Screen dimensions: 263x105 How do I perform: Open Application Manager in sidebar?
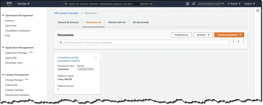16,53
